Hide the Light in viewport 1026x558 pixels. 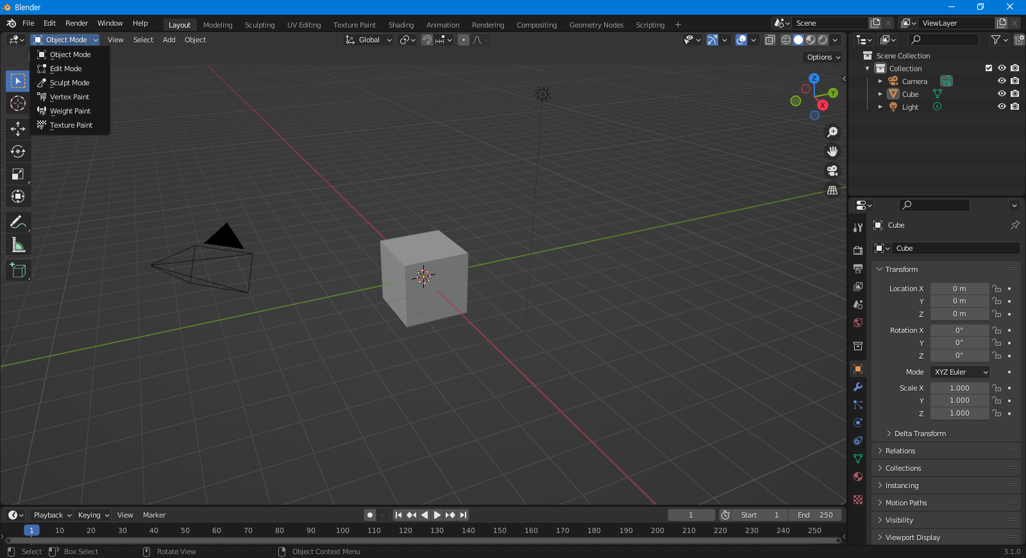coord(1002,107)
